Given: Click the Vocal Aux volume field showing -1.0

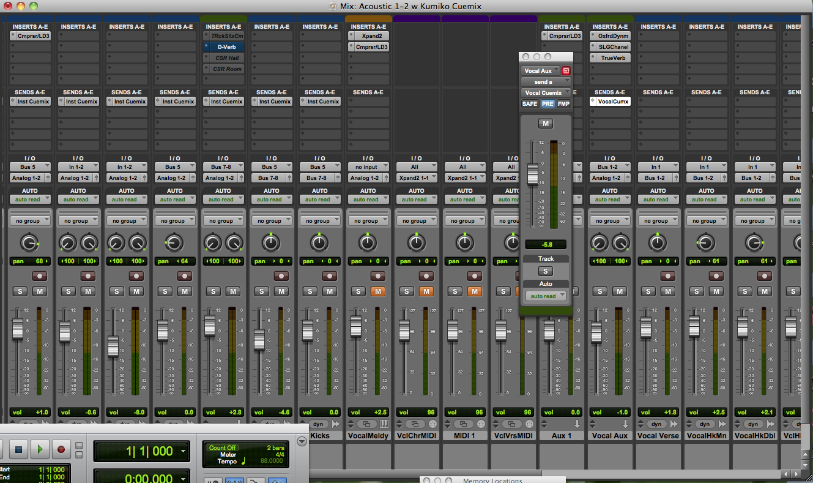Looking at the screenshot, I should tap(611, 412).
